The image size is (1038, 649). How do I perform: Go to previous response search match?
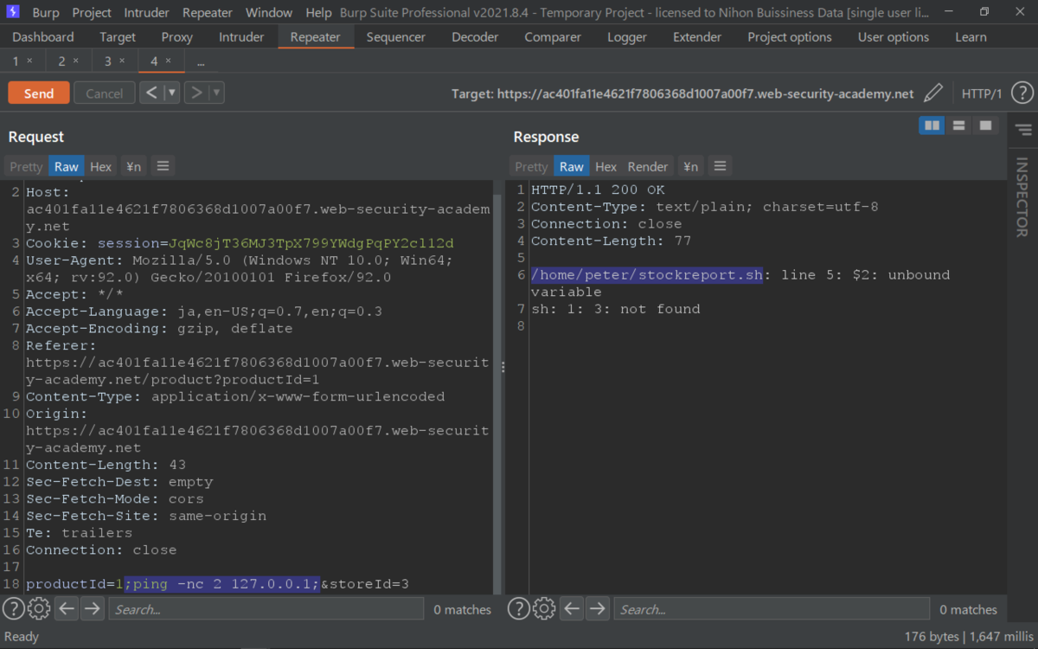click(x=572, y=608)
